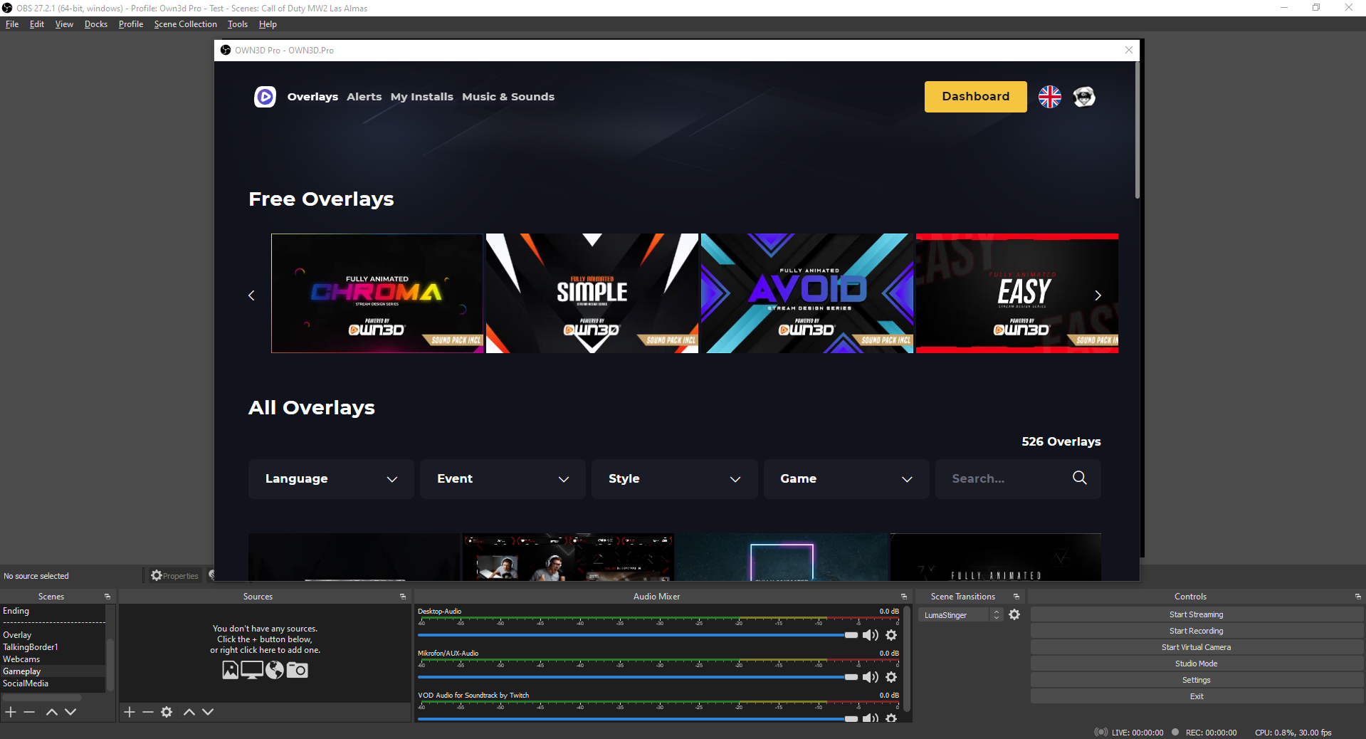Remove source with minus icon
1366x739 pixels.
point(148,712)
